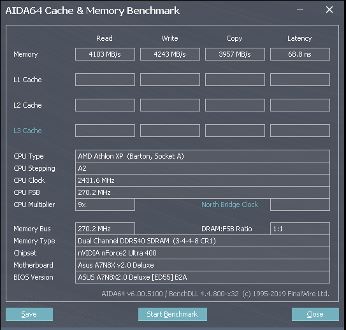This screenshot has height=330, width=346.
Task: Select the Memory Copy value 3957 MB/s
Action: tap(235, 54)
